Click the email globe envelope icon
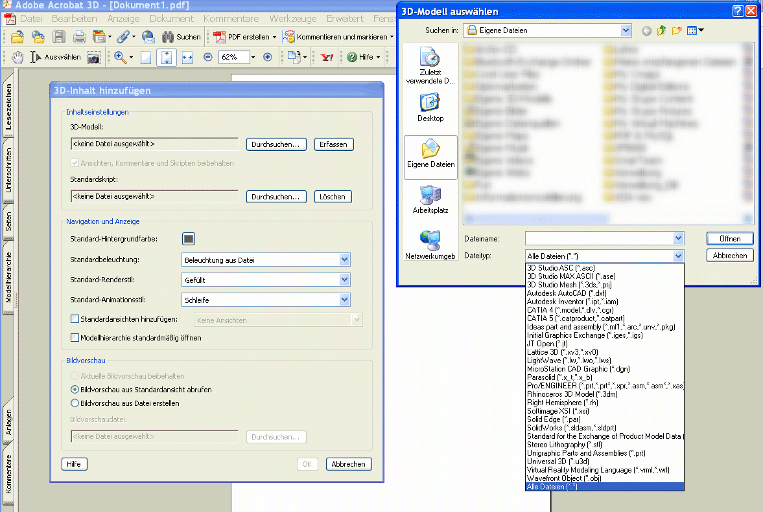Image resolution: width=763 pixels, height=512 pixels. pos(148,37)
